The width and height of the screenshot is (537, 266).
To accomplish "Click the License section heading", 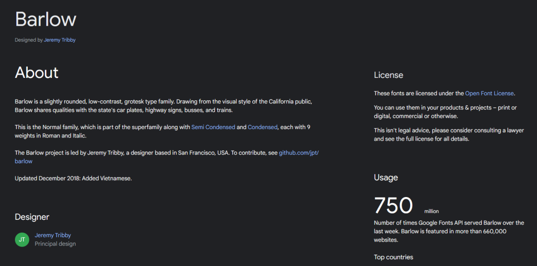I will [388, 75].
